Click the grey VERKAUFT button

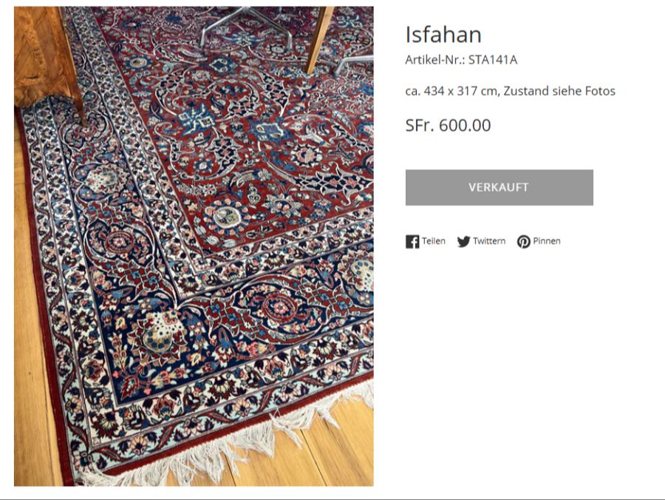[499, 187]
